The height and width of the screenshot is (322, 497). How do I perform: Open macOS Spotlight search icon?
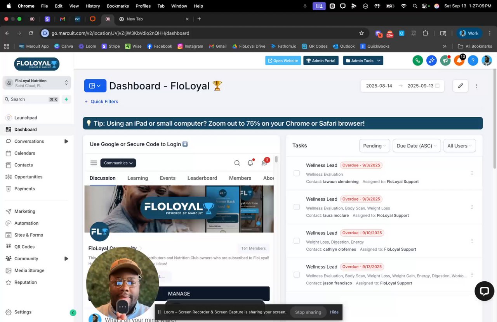coord(415,6)
